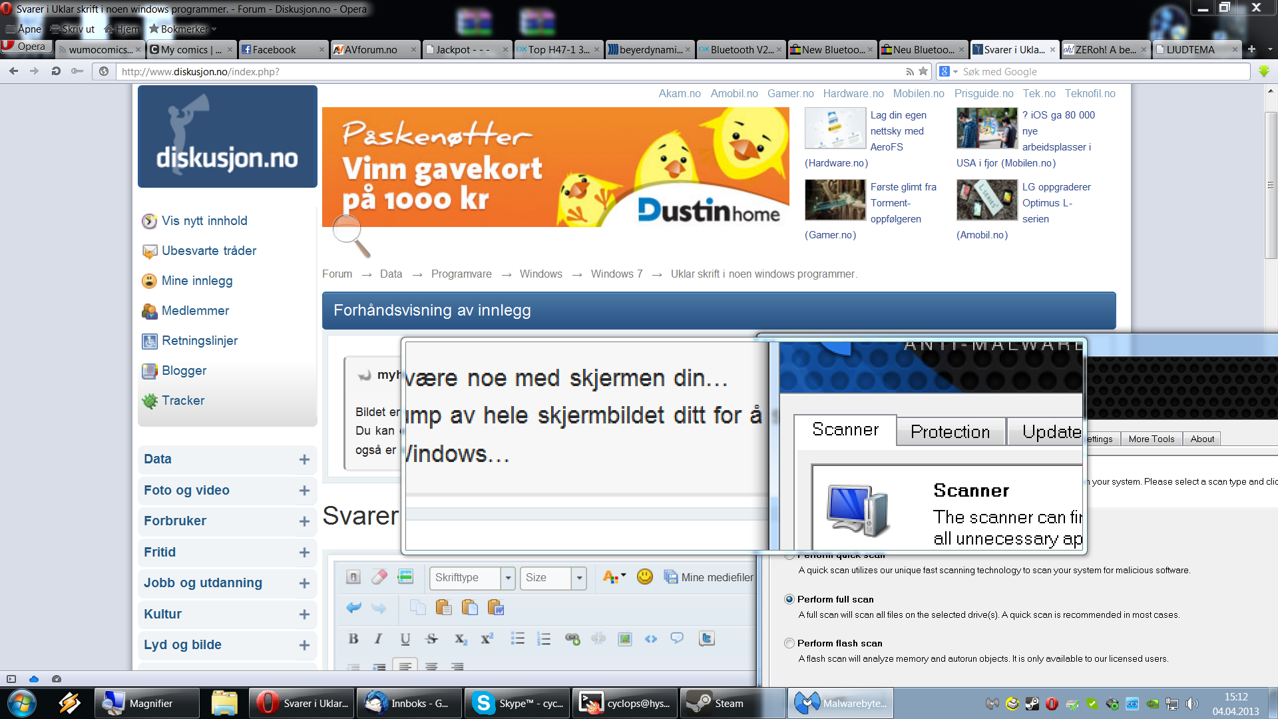Open Ubesvarte tråder link
Viewport: 1278px width, 719px height.
point(209,250)
